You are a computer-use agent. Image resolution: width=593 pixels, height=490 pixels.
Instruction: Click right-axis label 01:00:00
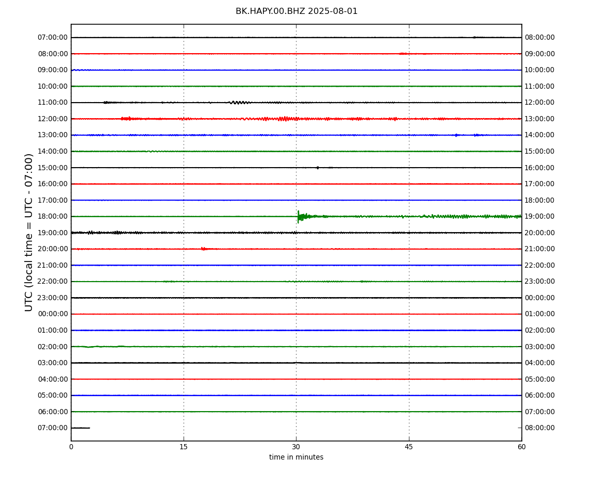(x=540, y=314)
